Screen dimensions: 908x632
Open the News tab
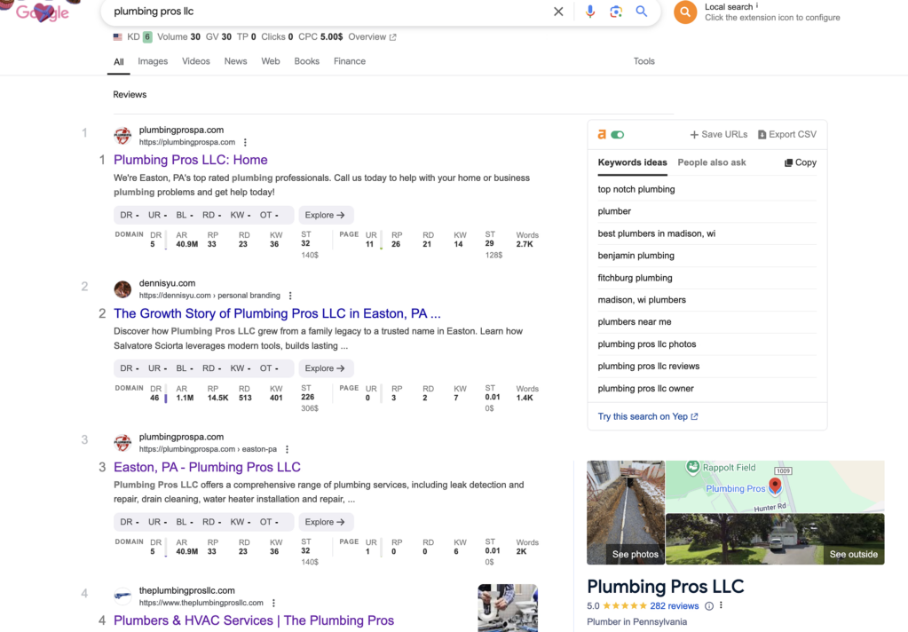tap(236, 61)
